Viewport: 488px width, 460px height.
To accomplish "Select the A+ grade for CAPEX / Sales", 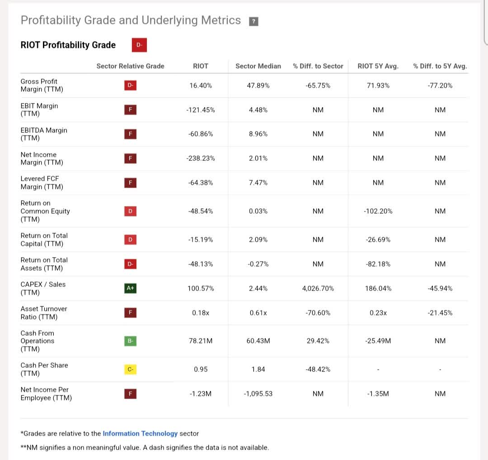I will (130, 288).
